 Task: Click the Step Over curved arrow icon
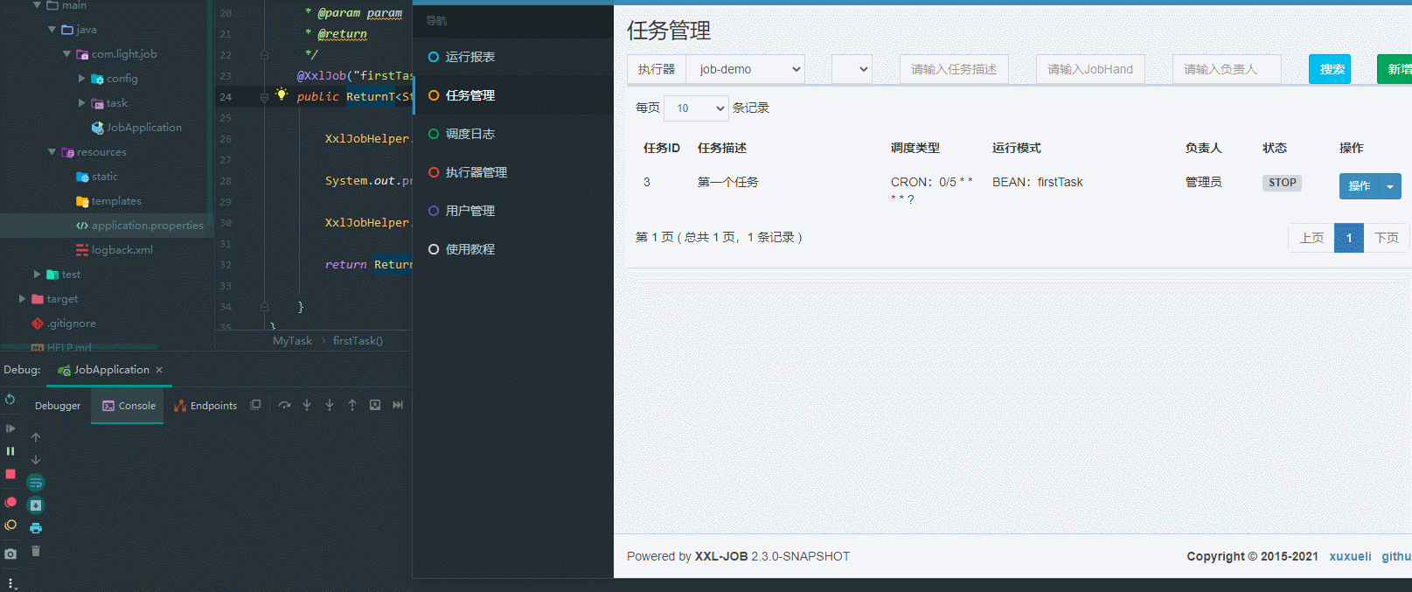(x=284, y=405)
